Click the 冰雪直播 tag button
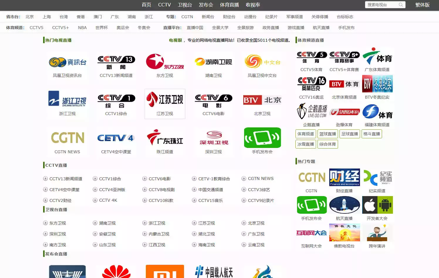439x278 pixels. 306,144
